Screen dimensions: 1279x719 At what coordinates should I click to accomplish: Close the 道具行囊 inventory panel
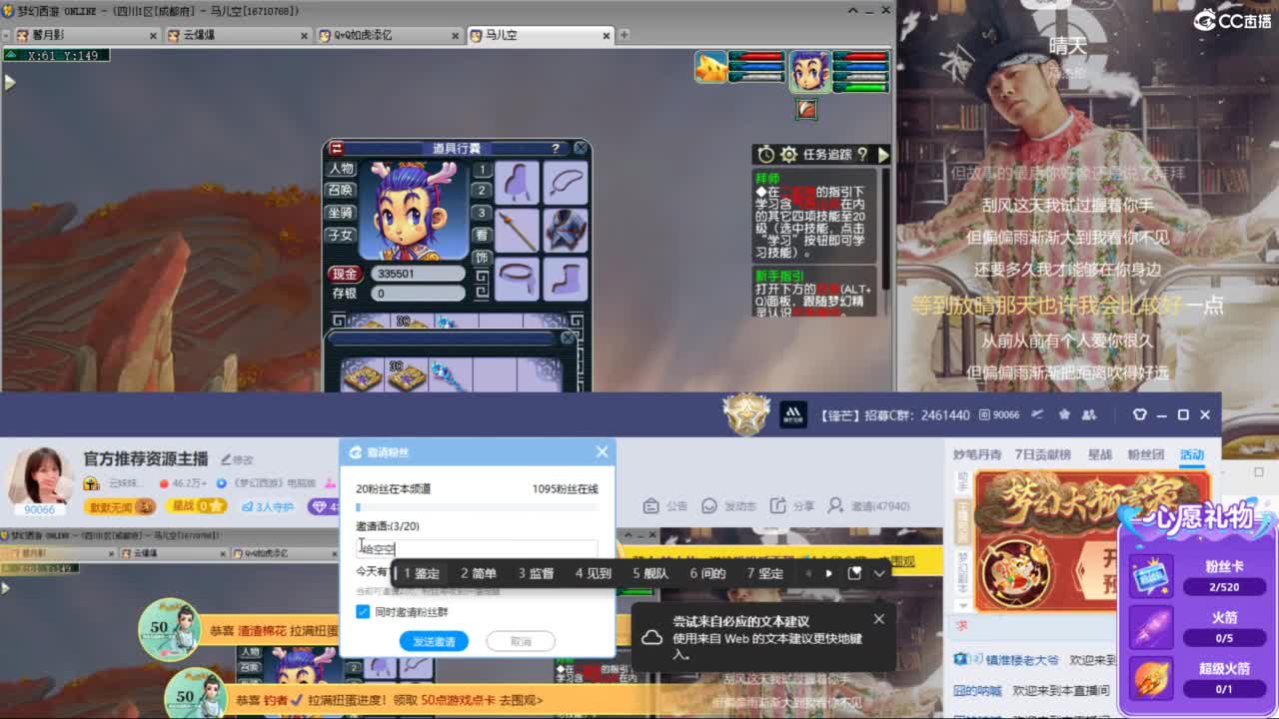click(x=580, y=148)
